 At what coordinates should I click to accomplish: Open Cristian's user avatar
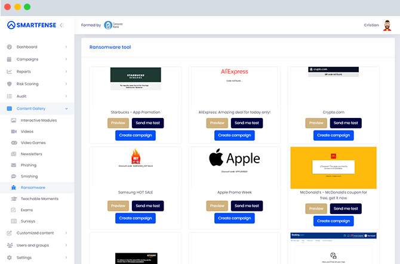pos(387,25)
